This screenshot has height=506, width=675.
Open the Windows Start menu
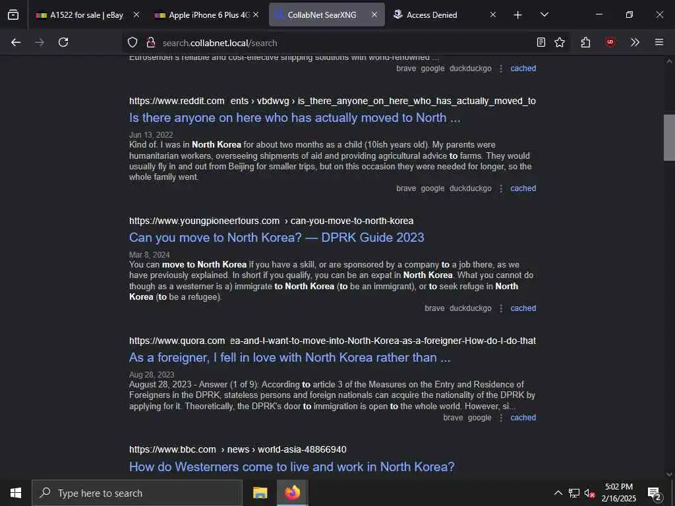click(x=16, y=493)
